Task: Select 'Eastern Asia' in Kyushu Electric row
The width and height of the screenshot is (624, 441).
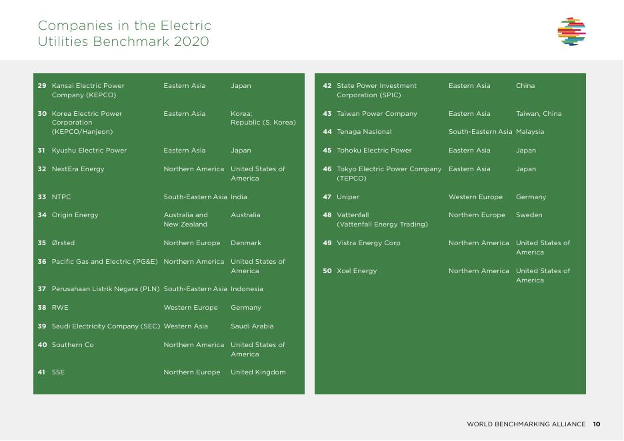Action: coord(184,151)
